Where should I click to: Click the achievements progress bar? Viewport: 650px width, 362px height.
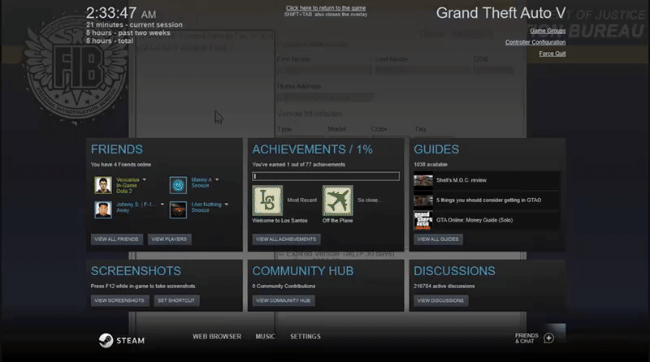[326, 176]
